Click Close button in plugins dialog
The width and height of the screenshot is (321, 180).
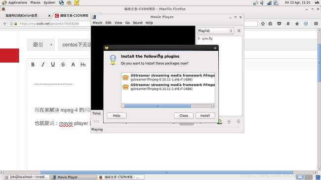(x=184, y=115)
